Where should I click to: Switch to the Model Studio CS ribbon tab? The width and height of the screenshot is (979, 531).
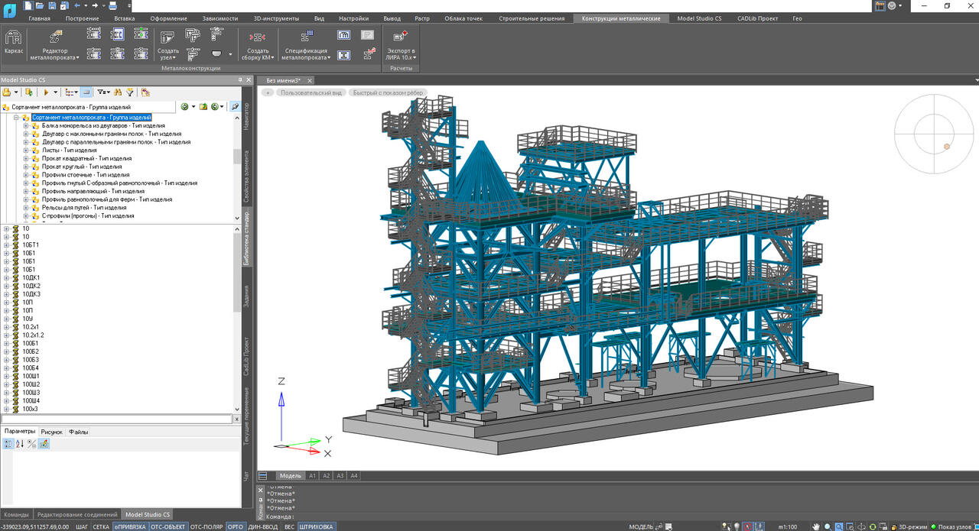click(x=698, y=18)
